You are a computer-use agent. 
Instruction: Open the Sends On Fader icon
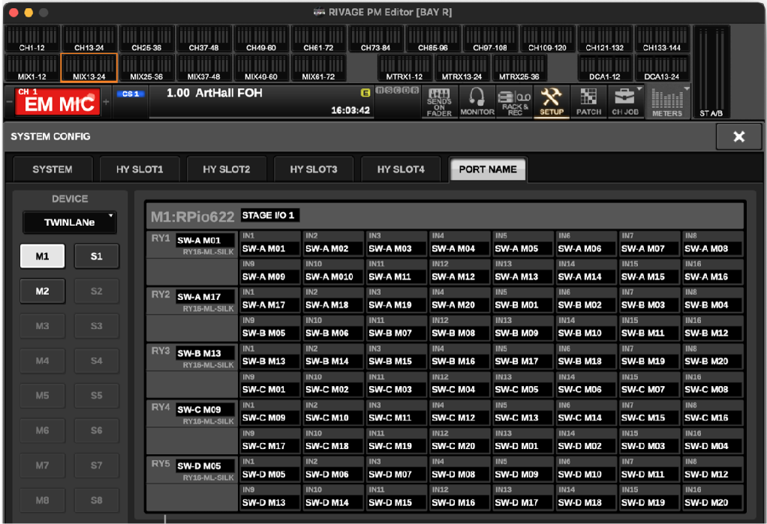point(439,102)
